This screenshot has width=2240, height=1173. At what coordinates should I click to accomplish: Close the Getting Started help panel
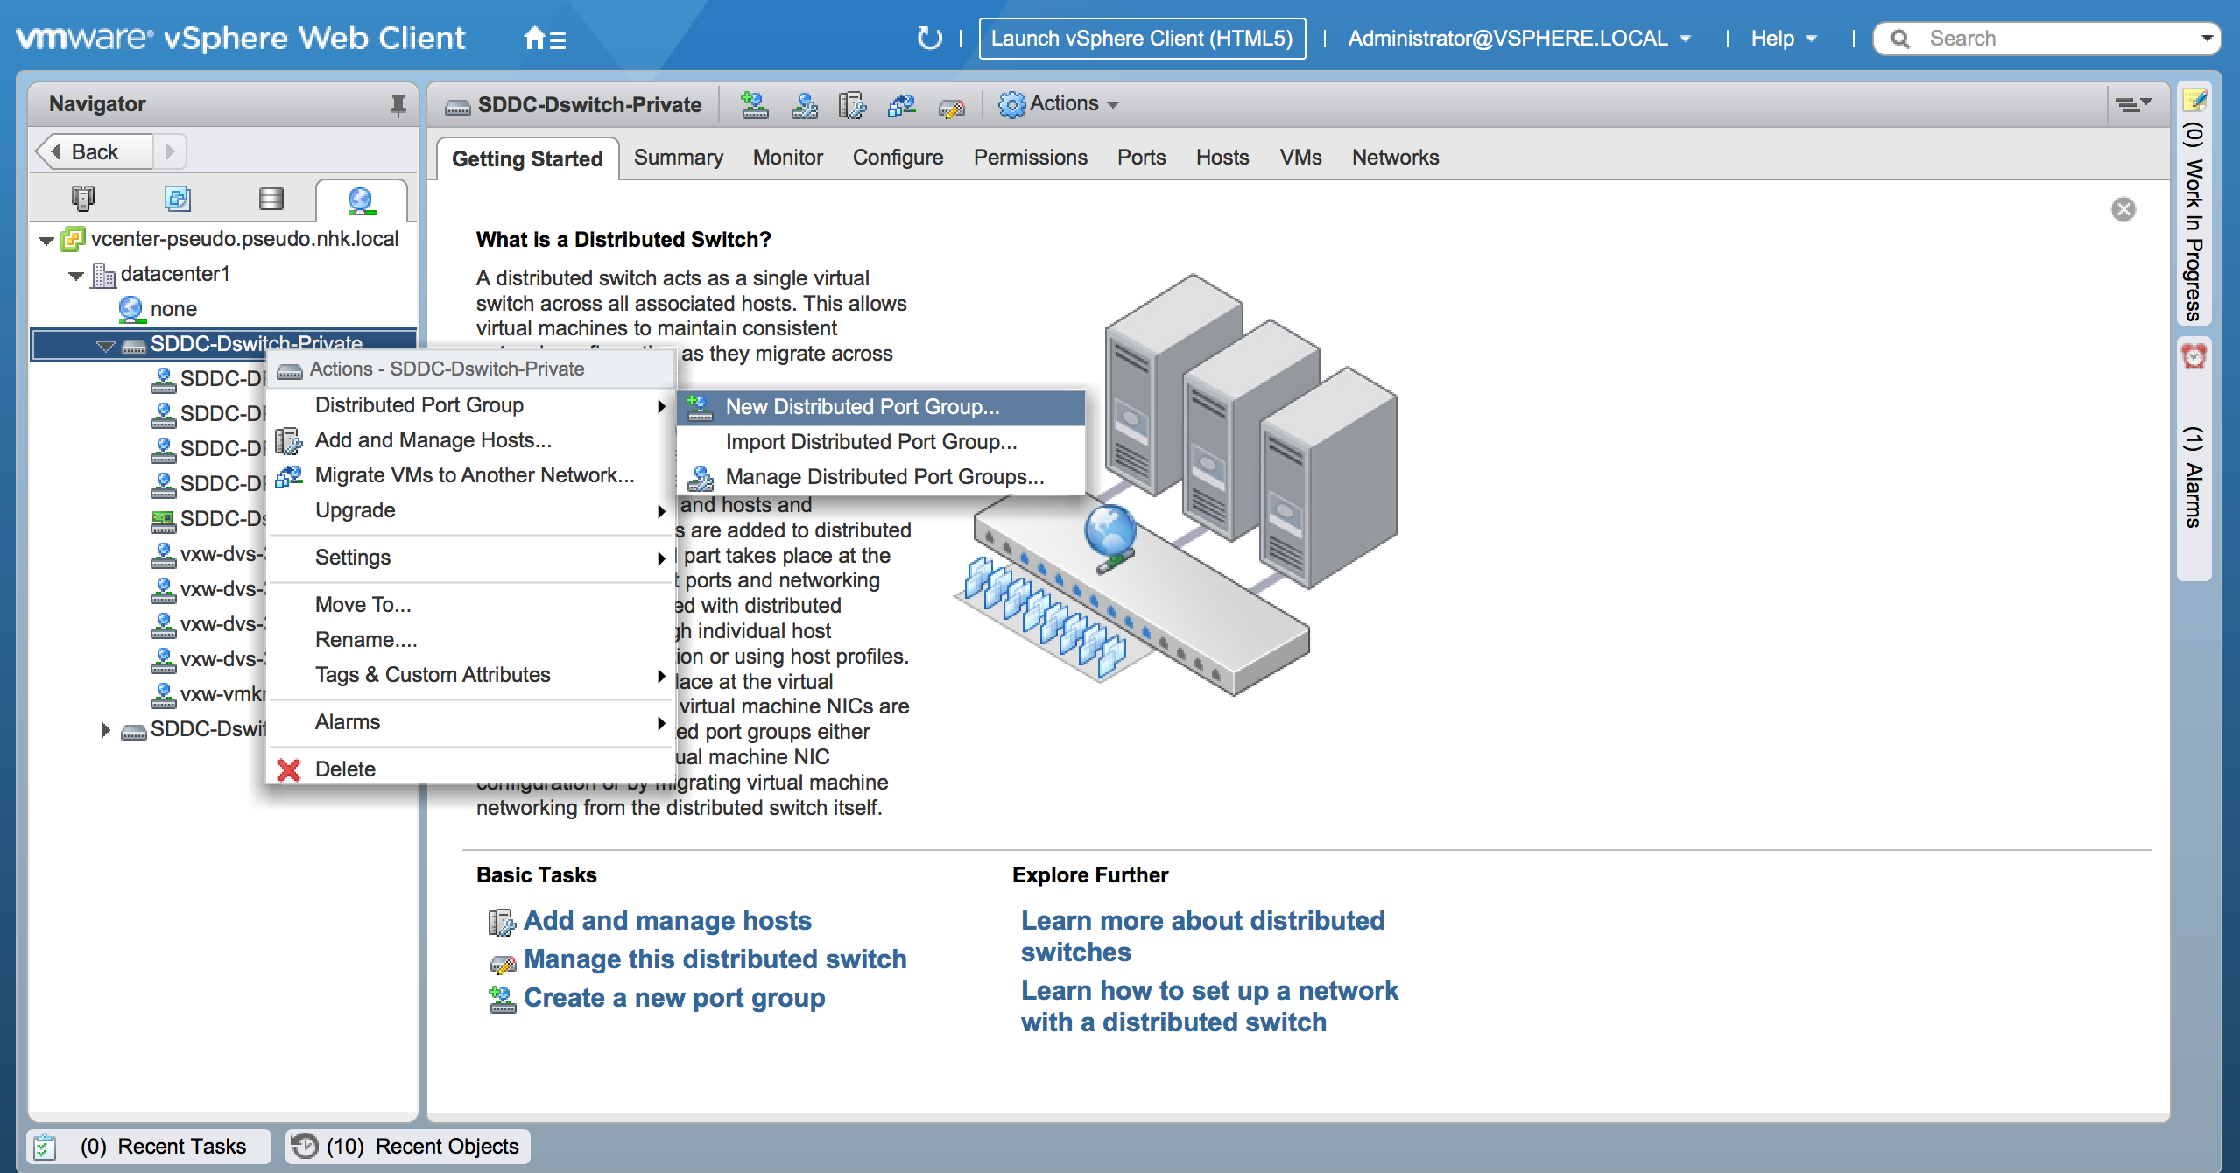pos(2124,209)
